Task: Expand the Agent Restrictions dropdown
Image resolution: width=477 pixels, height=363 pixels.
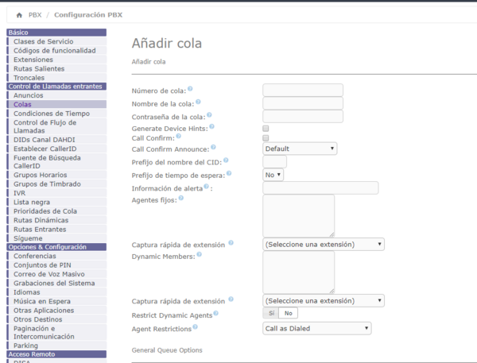Action: point(316,328)
